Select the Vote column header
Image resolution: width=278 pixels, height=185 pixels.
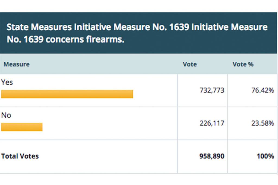[190, 64]
